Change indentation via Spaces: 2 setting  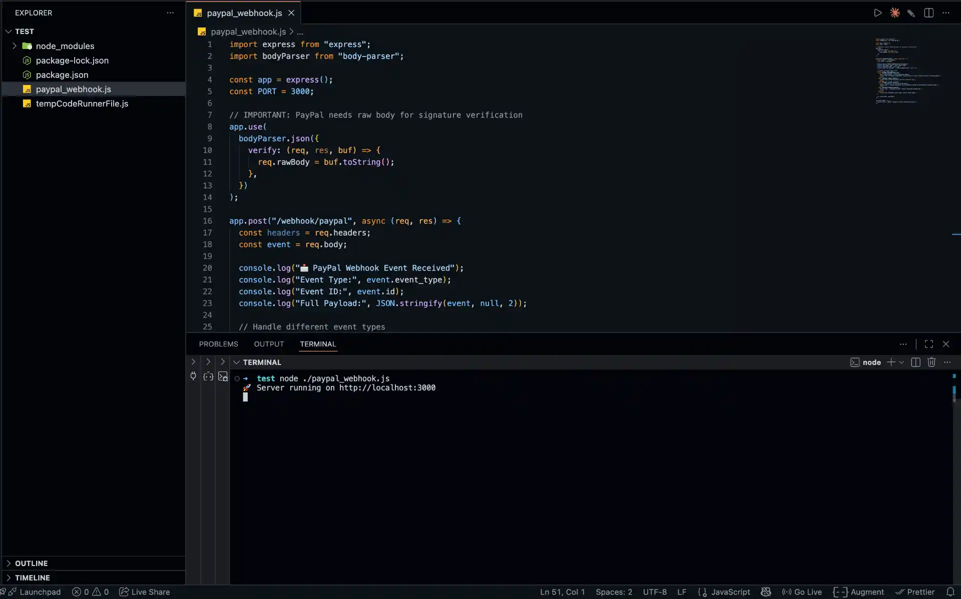[x=614, y=592]
